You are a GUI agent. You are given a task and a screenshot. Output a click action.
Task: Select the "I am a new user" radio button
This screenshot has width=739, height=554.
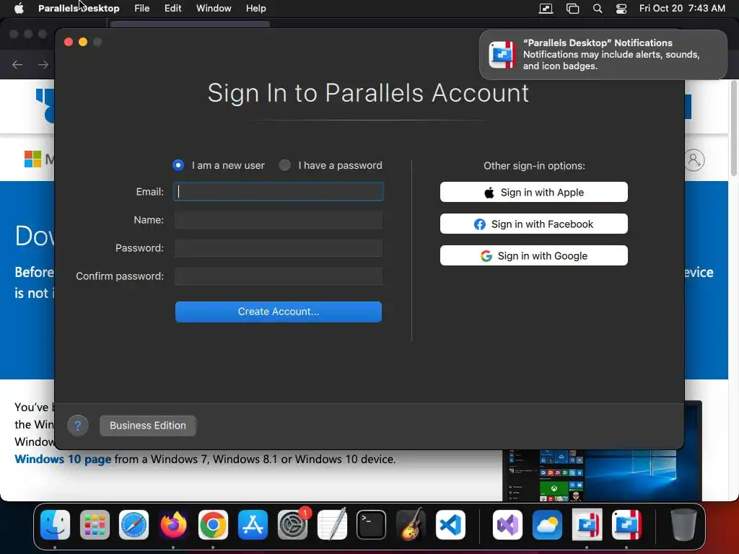point(178,165)
